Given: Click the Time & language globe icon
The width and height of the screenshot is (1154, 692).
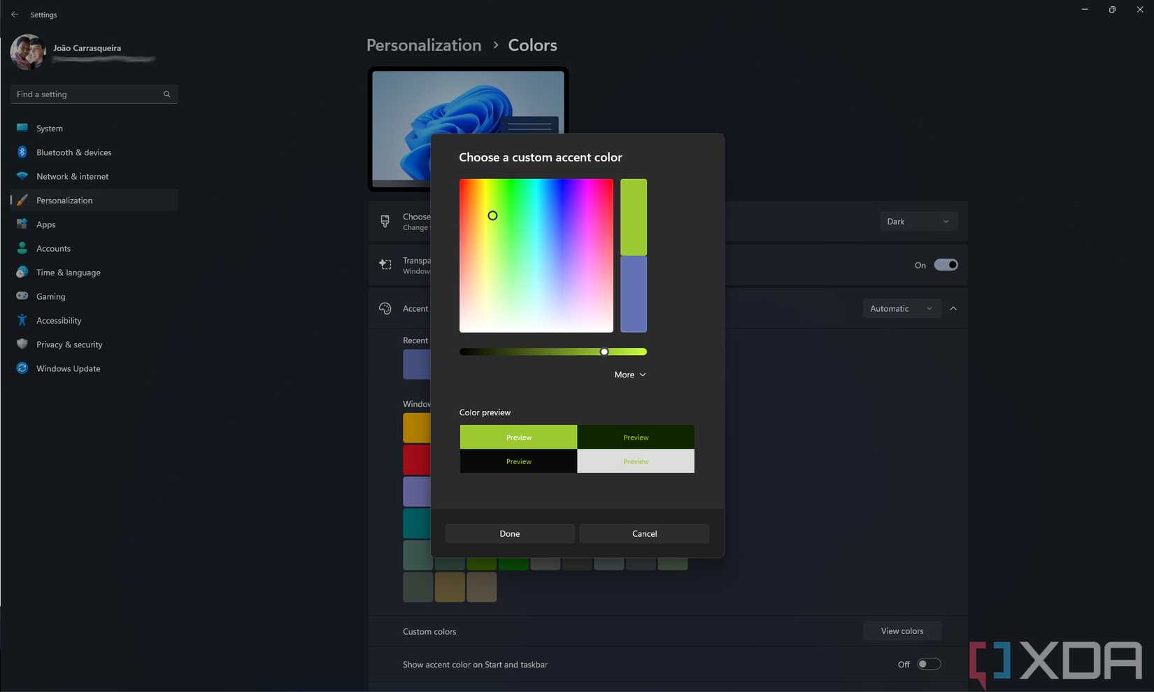Looking at the screenshot, I should [22, 272].
